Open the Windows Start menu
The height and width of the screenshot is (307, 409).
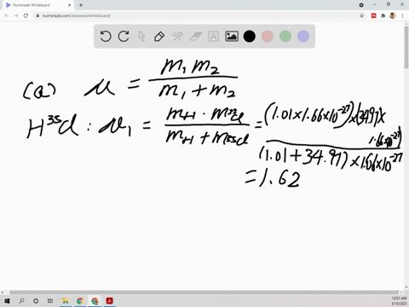7,301
